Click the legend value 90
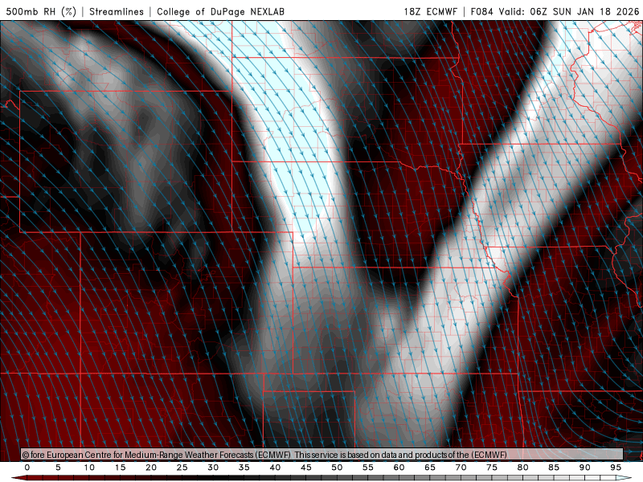 click(x=584, y=468)
